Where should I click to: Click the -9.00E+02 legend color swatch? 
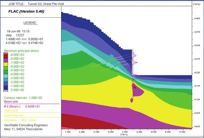(x=6, y=54)
